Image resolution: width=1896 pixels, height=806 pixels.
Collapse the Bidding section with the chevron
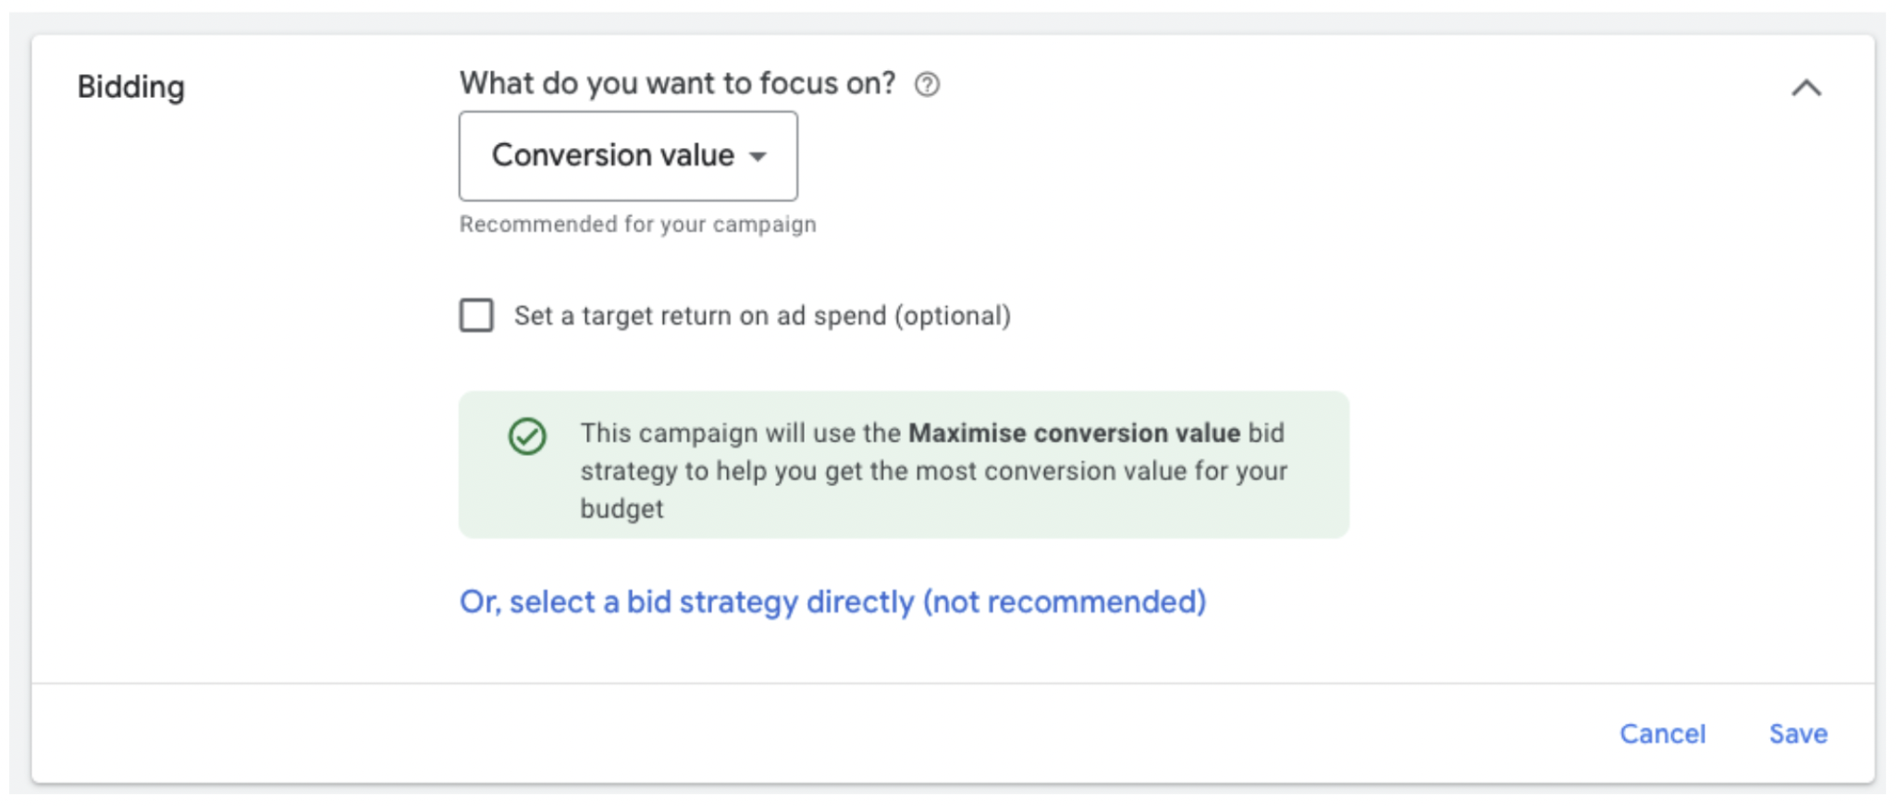click(x=1805, y=88)
